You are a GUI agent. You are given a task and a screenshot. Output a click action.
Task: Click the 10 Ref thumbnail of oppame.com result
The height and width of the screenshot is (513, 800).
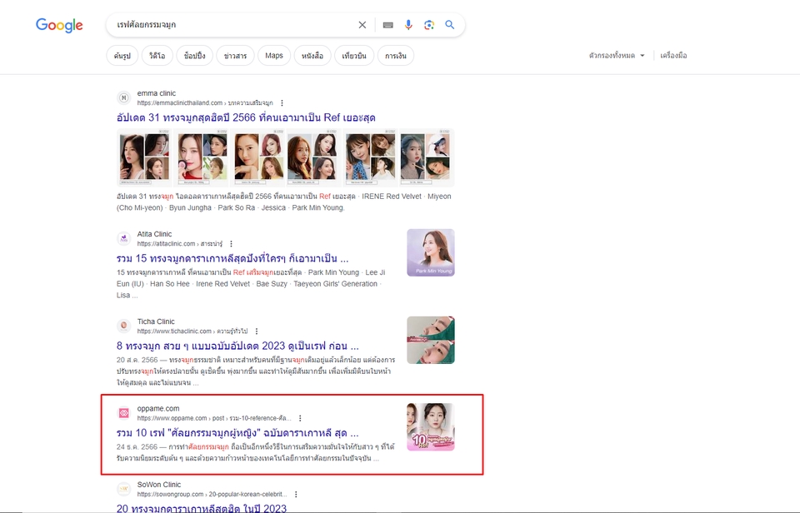tap(431, 427)
